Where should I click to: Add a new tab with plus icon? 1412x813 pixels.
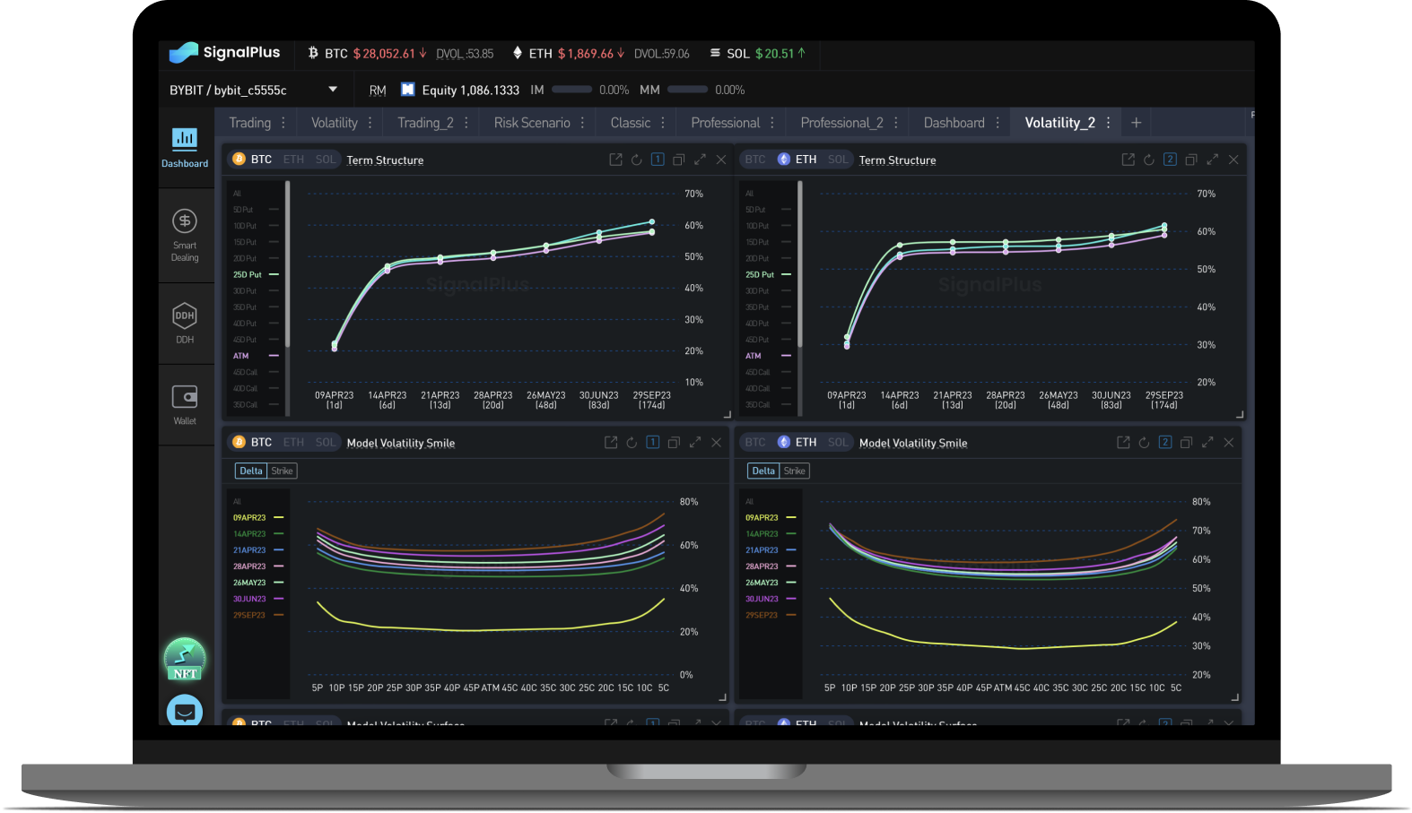pos(1136,123)
